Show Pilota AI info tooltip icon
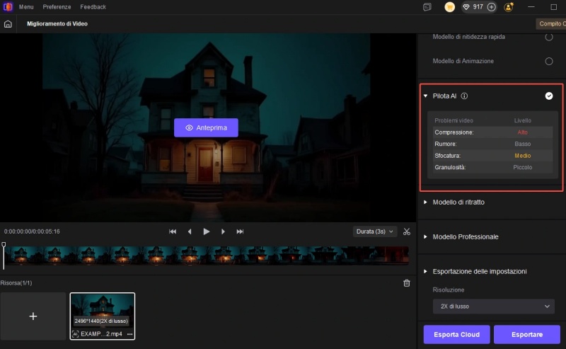 (464, 96)
